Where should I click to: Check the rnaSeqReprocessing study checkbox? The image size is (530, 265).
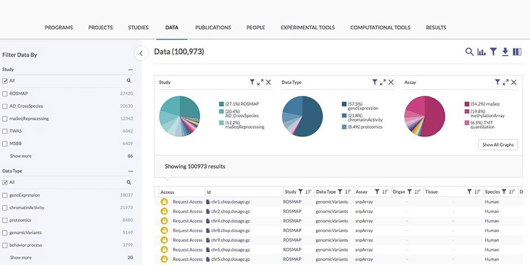[x=5, y=119]
